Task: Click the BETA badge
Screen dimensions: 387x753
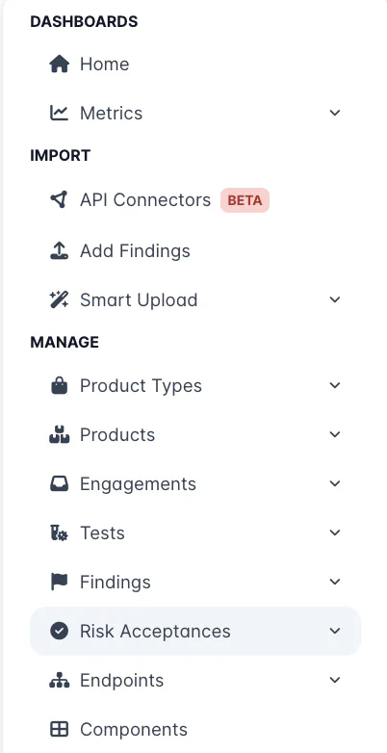Action: (x=245, y=200)
